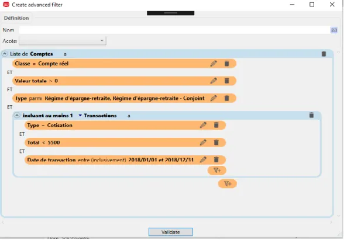Click the incluant au moins 1 label
This screenshot has width=344, height=240.
(x=47, y=116)
